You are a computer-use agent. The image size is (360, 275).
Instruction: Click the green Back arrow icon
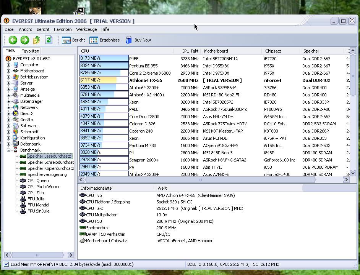point(13,40)
